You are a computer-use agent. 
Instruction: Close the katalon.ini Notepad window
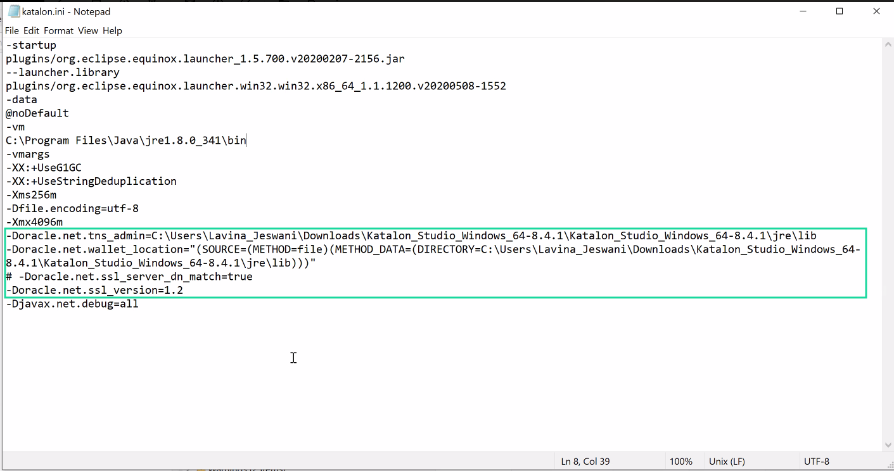click(877, 11)
